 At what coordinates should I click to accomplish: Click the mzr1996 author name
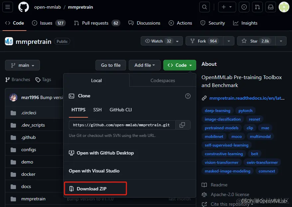pyautogui.click(x=30, y=97)
